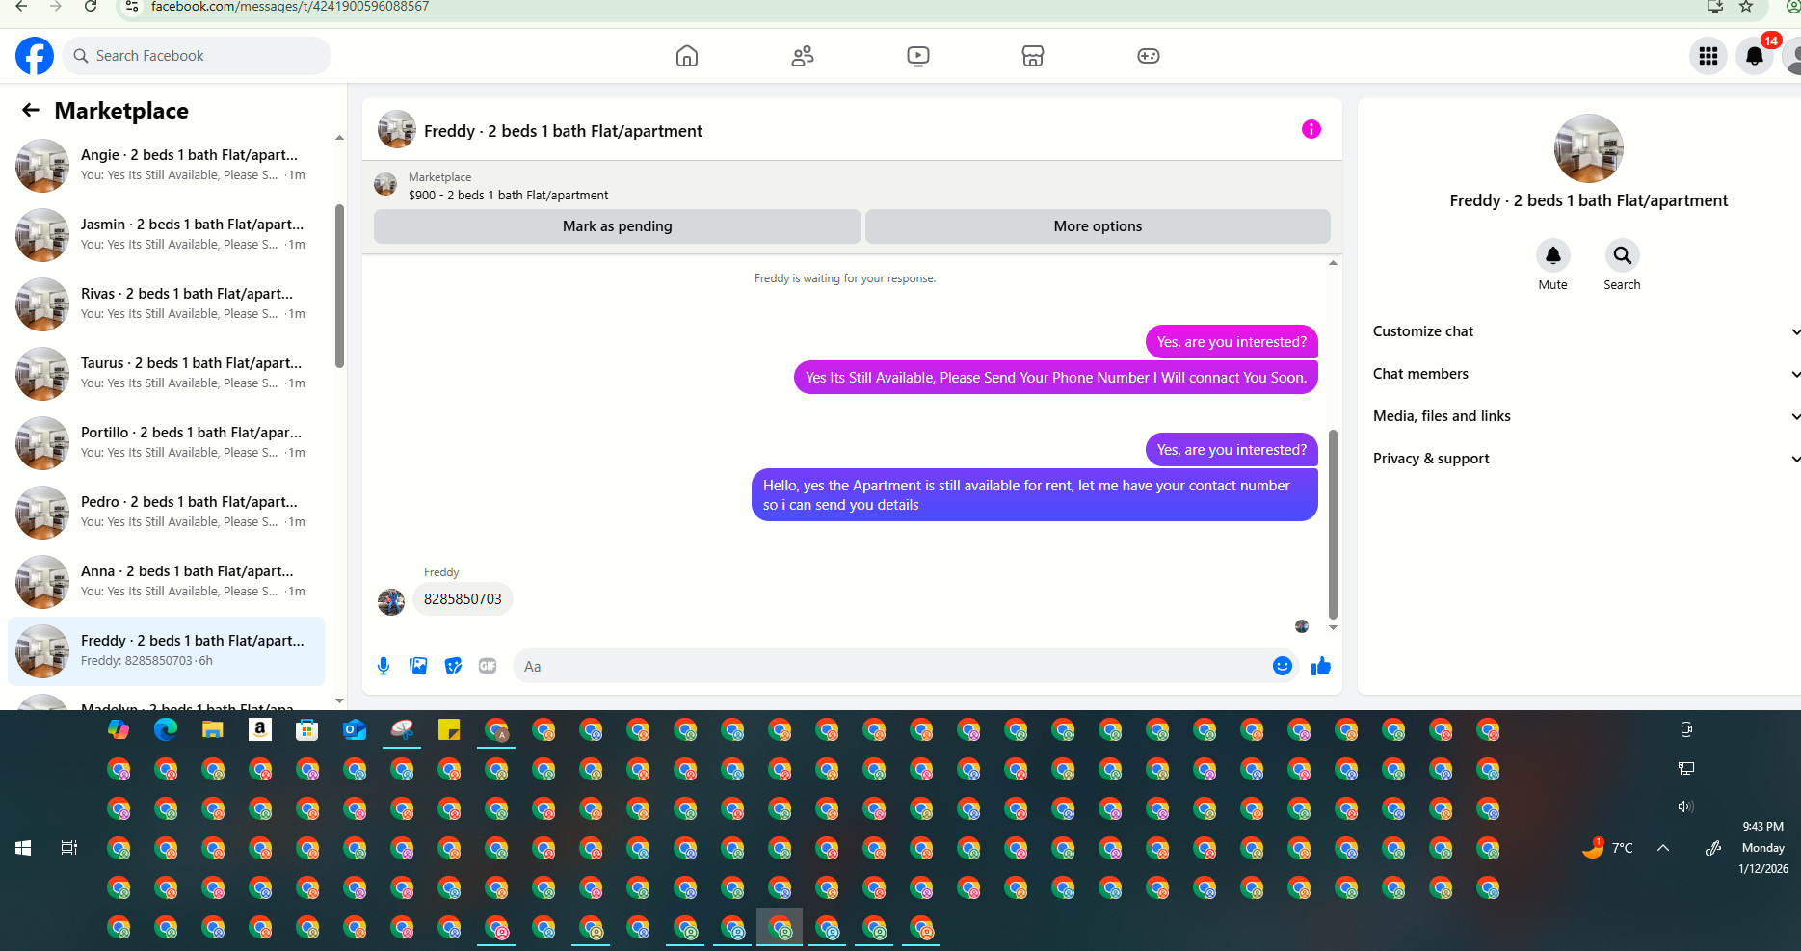
Task: Select Freddy's conversation in the list
Action: pyautogui.click(x=166, y=651)
